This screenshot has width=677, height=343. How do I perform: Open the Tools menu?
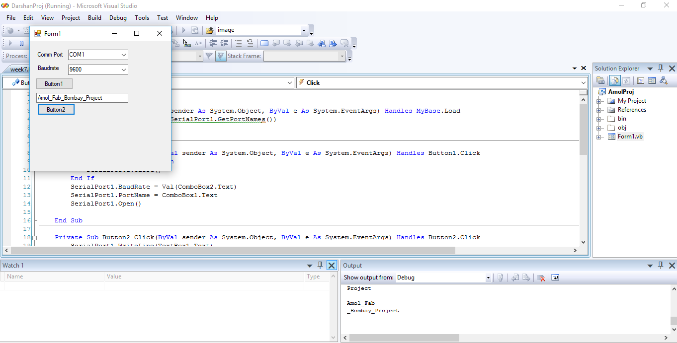coord(142,17)
